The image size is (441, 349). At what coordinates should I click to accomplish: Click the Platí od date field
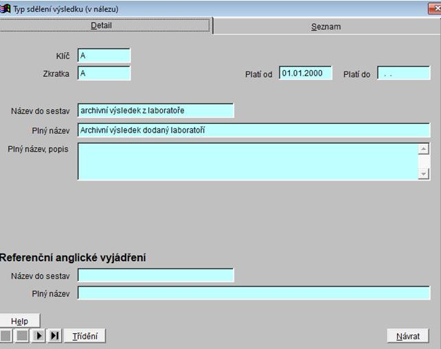tap(305, 74)
